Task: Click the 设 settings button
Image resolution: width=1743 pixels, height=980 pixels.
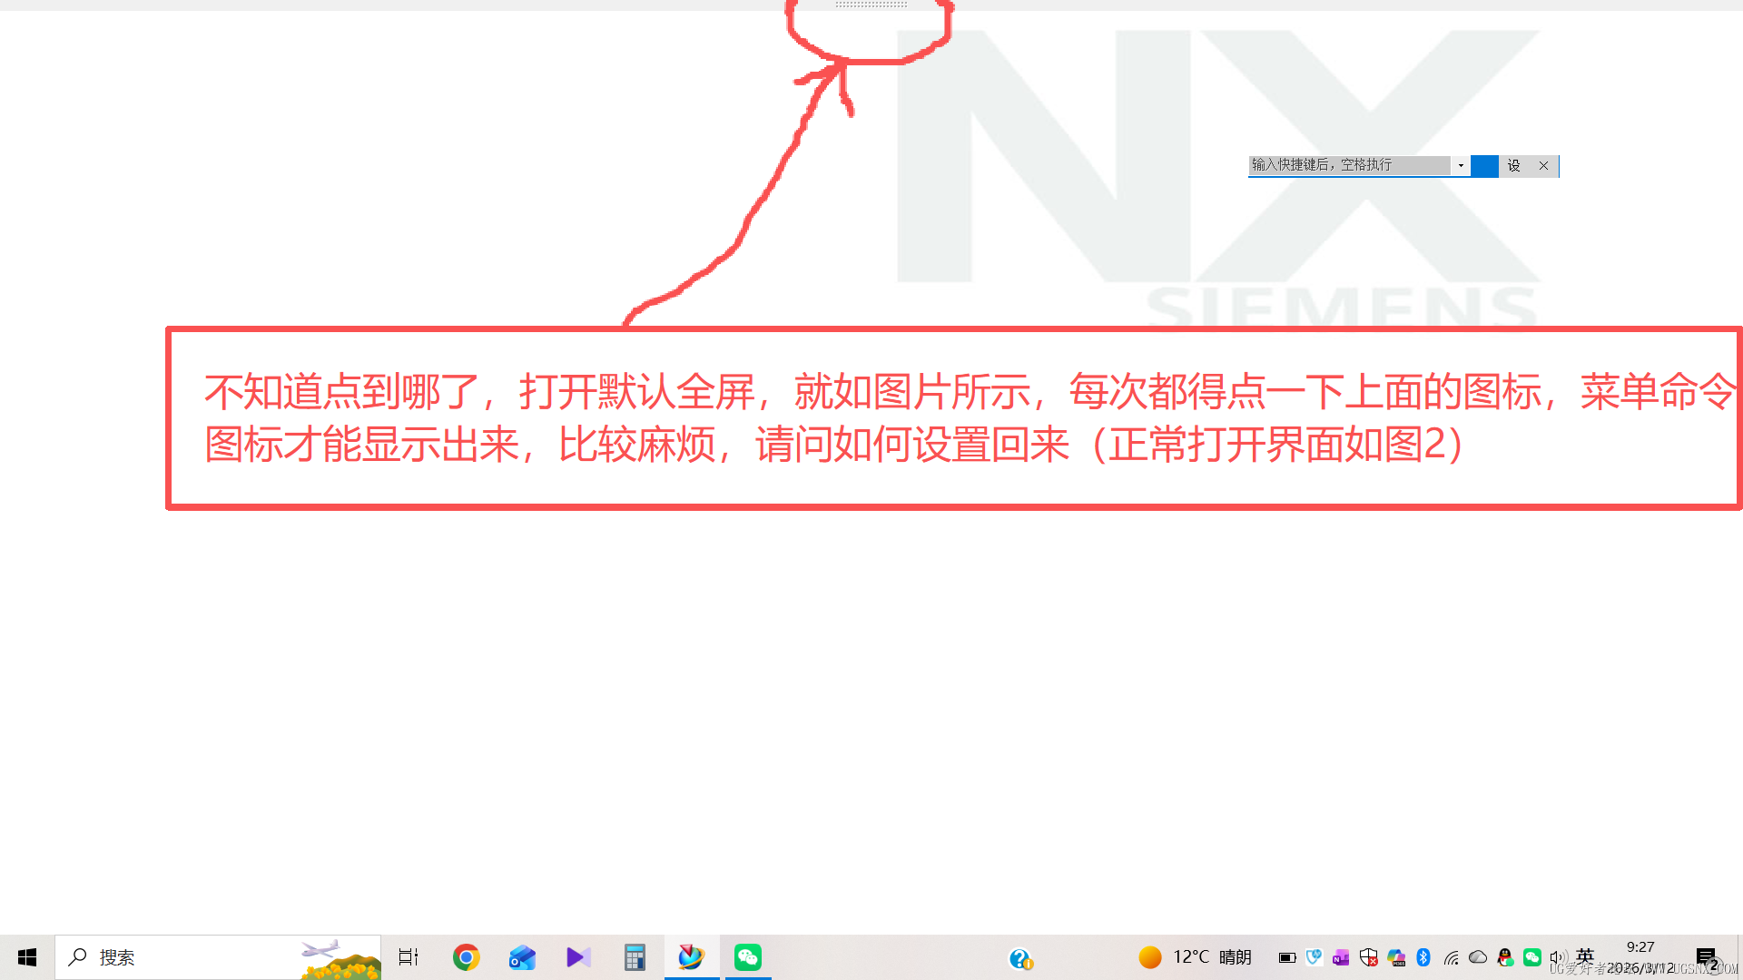Action: tap(1513, 166)
